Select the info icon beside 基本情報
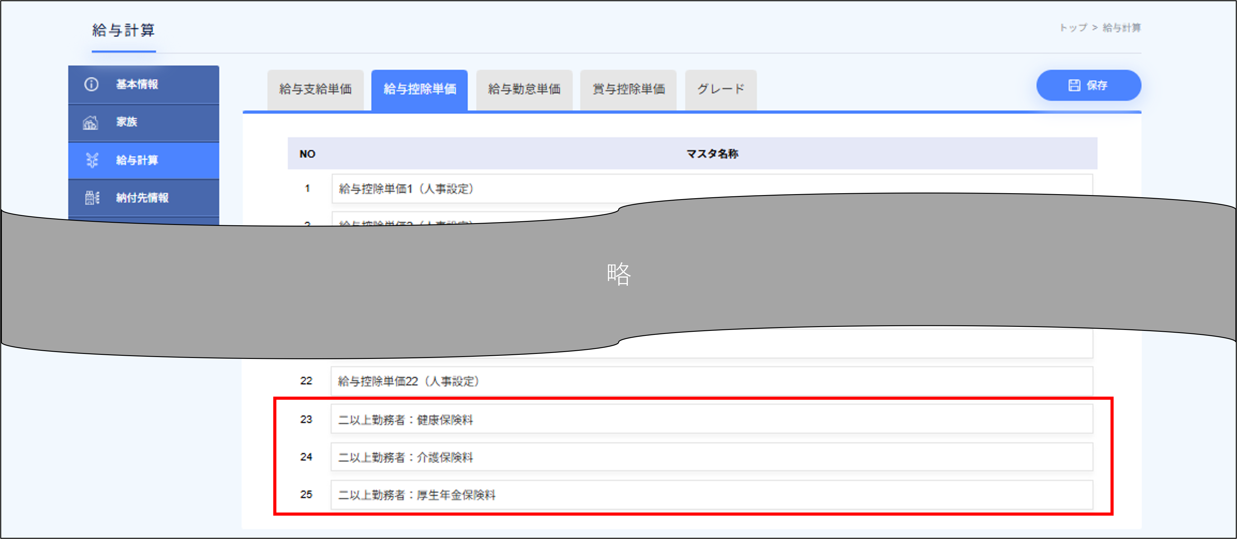The image size is (1237, 539). [x=91, y=84]
